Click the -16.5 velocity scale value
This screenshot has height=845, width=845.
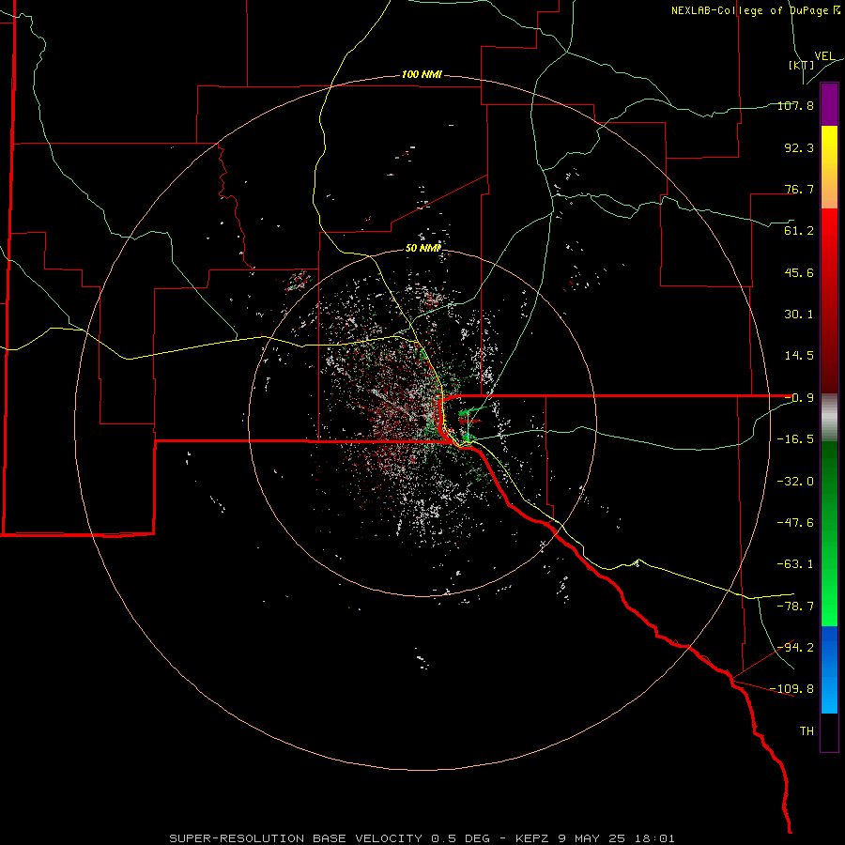[795, 439]
